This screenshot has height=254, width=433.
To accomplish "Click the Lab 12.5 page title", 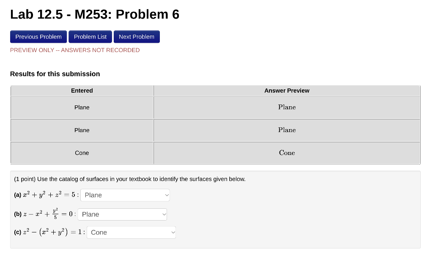I will (95, 14).
